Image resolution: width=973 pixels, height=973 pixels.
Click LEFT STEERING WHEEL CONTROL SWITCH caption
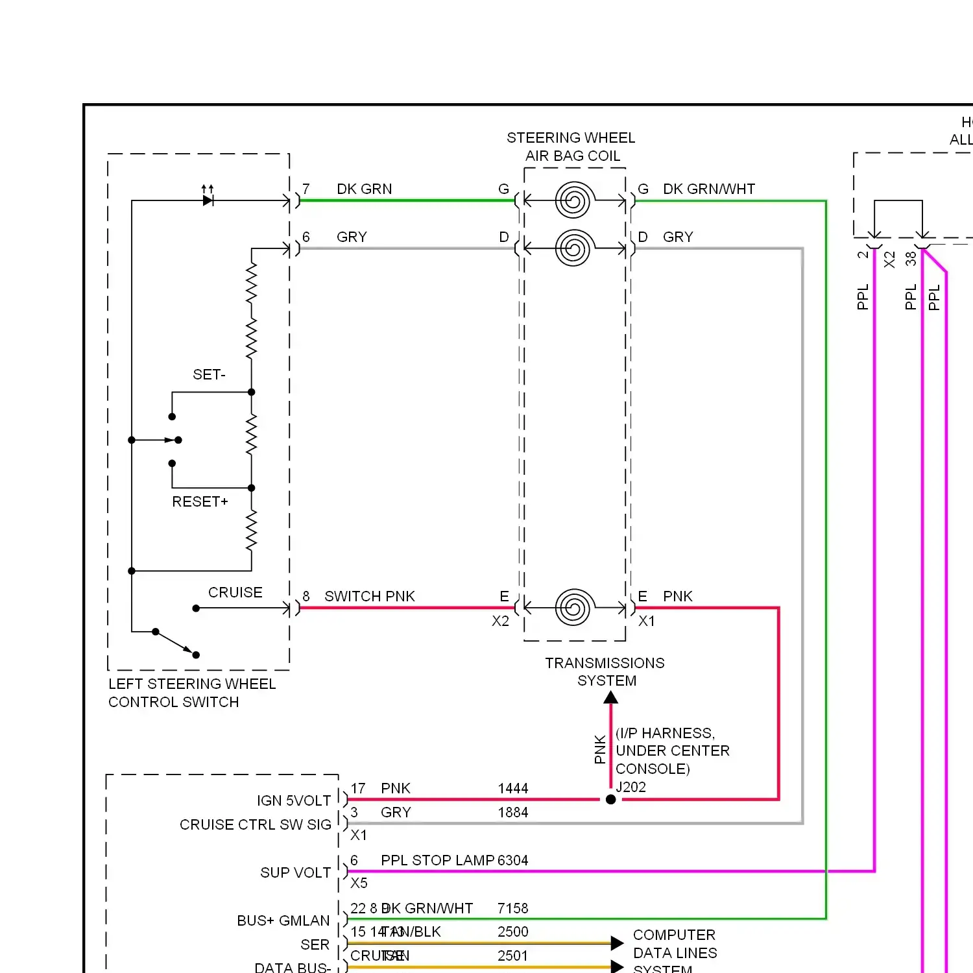click(192, 693)
